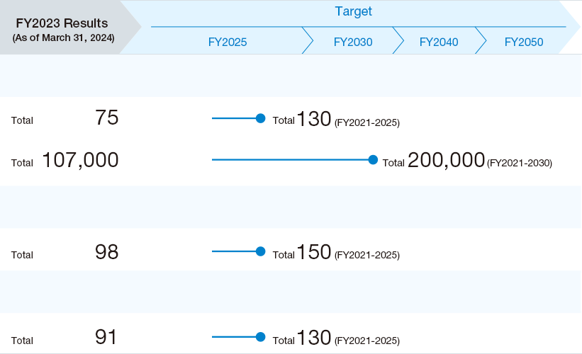Click the target value 150

314,252
